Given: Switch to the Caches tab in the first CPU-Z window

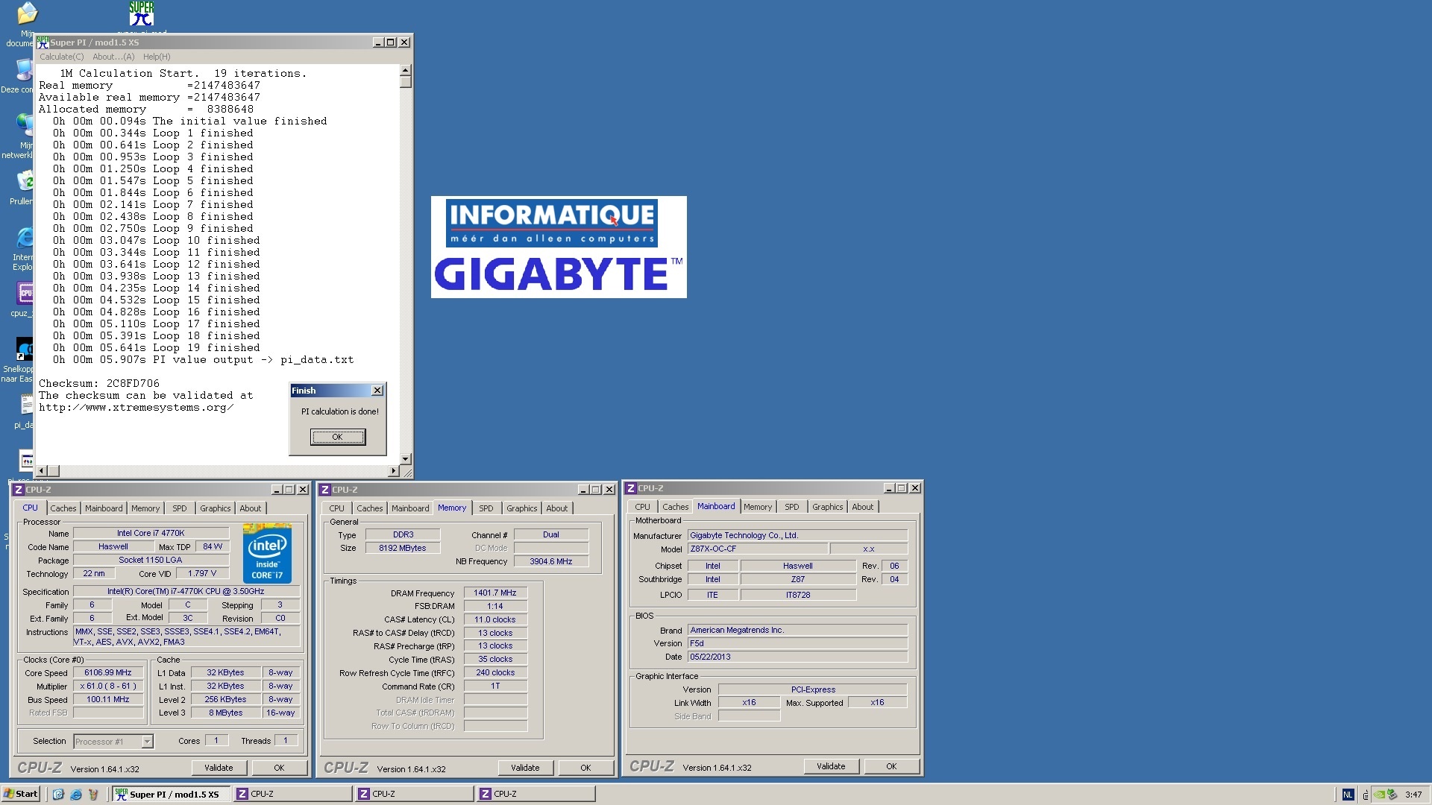Looking at the screenshot, I should click(x=63, y=508).
